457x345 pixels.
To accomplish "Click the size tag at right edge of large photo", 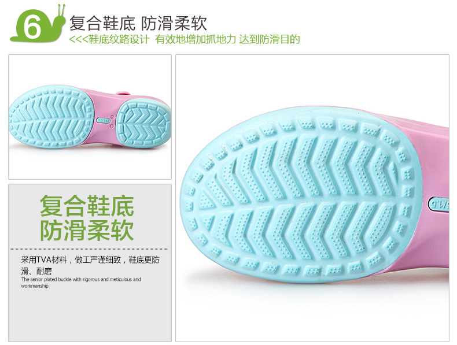I will (438, 204).
